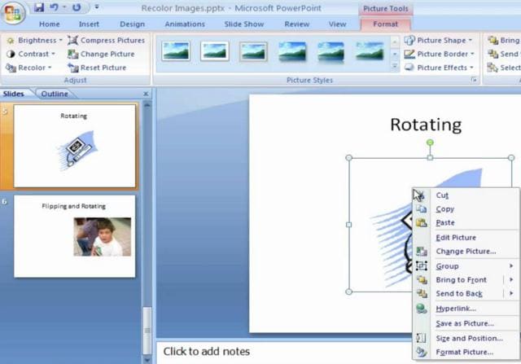The height and width of the screenshot is (364, 521).
Task: Close the Slides pane with X
Action: pyautogui.click(x=146, y=94)
